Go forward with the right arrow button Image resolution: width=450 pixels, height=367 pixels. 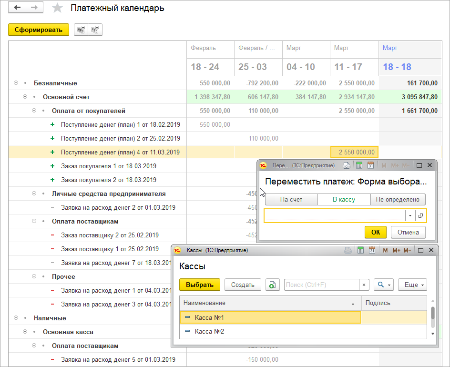[34, 8]
